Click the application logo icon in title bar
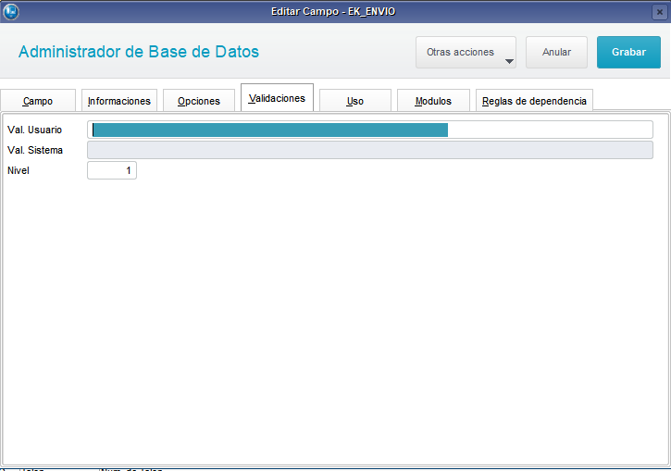Screen dimensions: 671x471 (11, 11)
